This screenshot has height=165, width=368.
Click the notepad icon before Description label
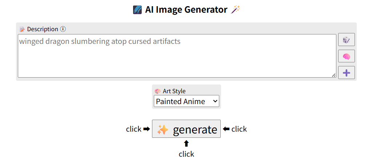(22, 29)
